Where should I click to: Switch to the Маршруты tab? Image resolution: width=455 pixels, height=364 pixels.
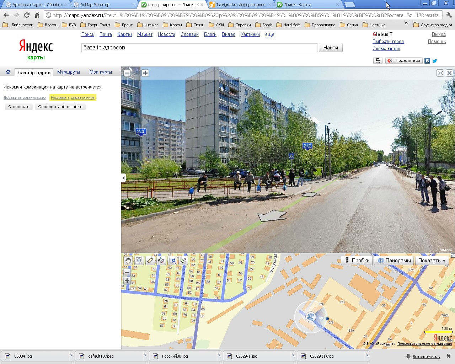point(69,72)
